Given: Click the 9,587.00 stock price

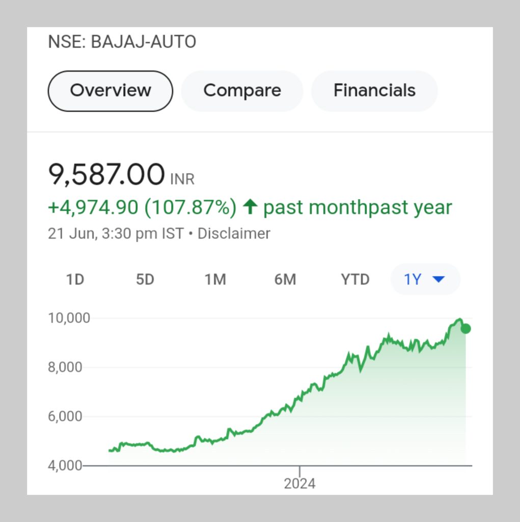Looking at the screenshot, I should pyautogui.click(x=106, y=174).
